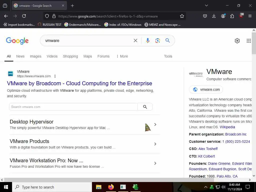Switch to News results tab
The image size is (256, 192).
20,56
